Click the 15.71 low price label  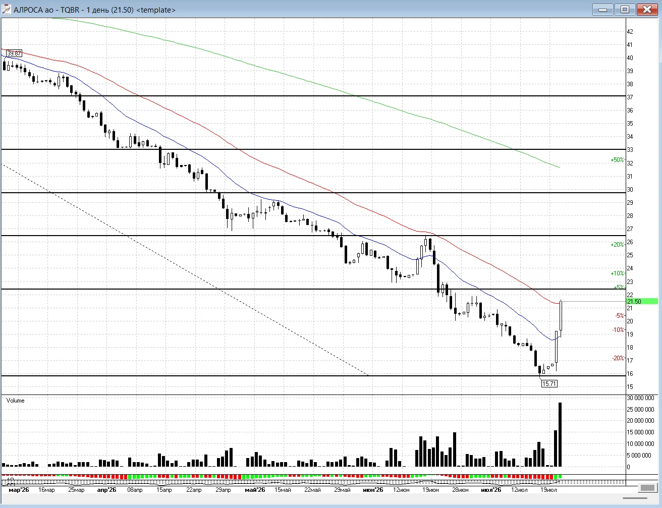click(549, 383)
